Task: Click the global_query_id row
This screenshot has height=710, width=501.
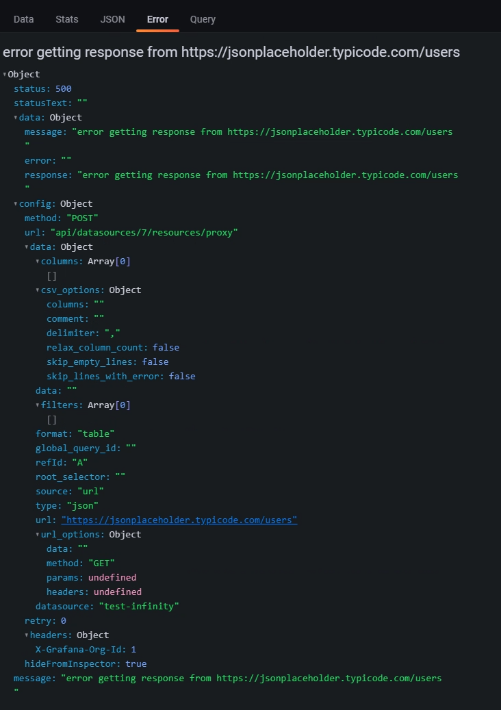Action: [x=86, y=448]
